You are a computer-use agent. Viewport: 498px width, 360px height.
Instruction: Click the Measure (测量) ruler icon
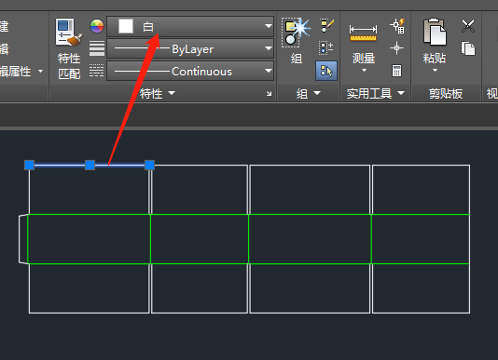pyautogui.click(x=363, y=33)
